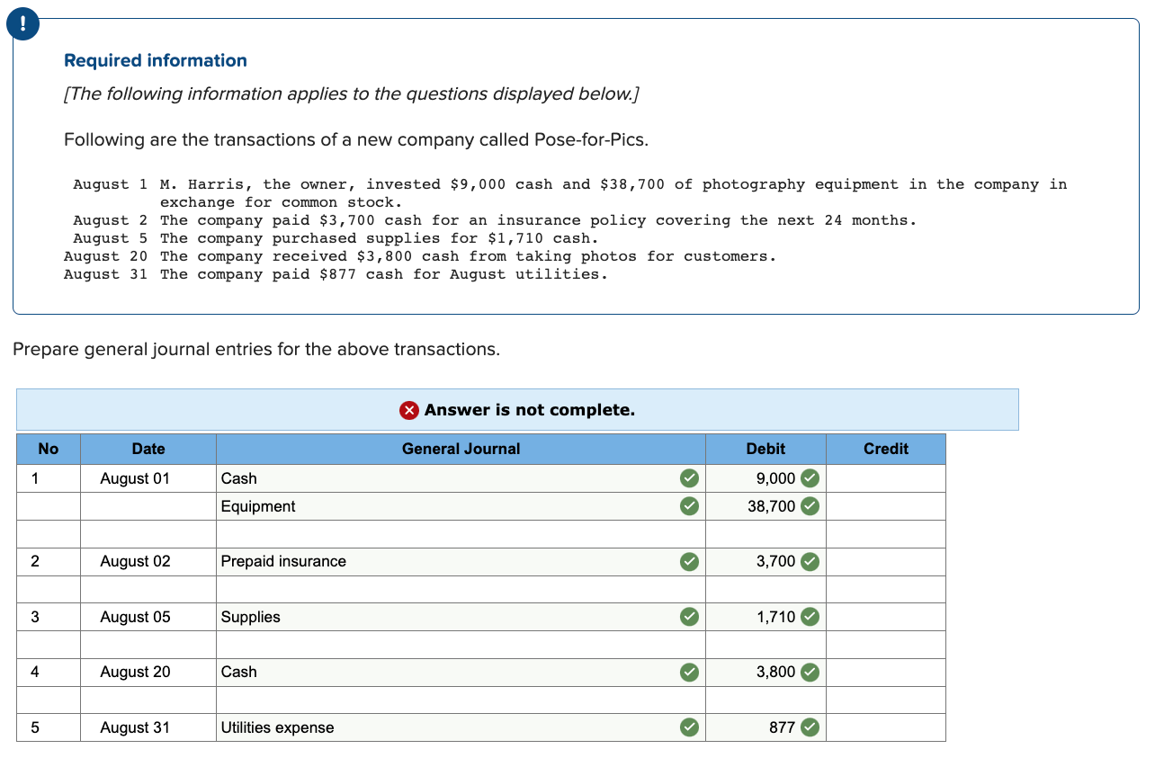
Task: Click the Credit column header
Action: point(886,449)
